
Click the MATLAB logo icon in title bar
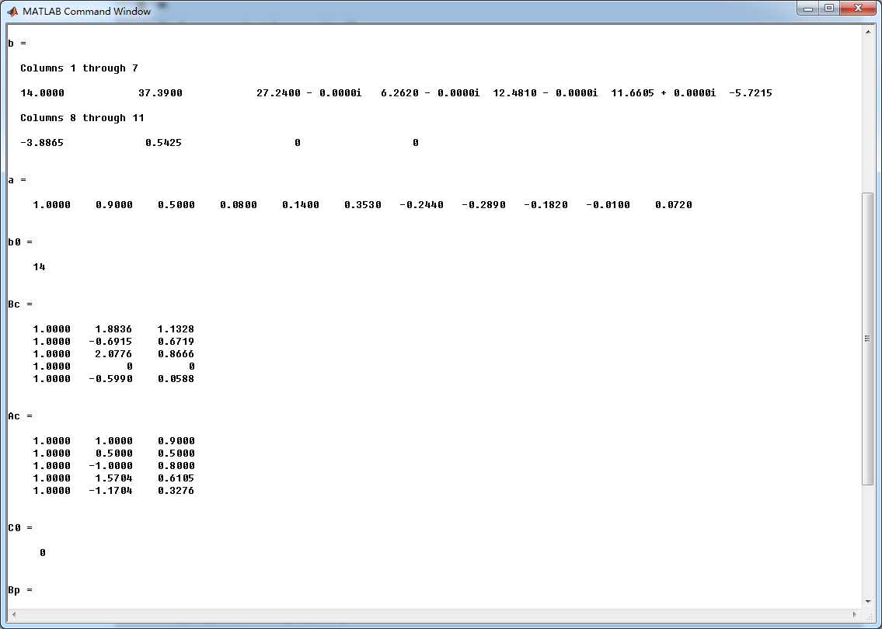pos(12,11)
